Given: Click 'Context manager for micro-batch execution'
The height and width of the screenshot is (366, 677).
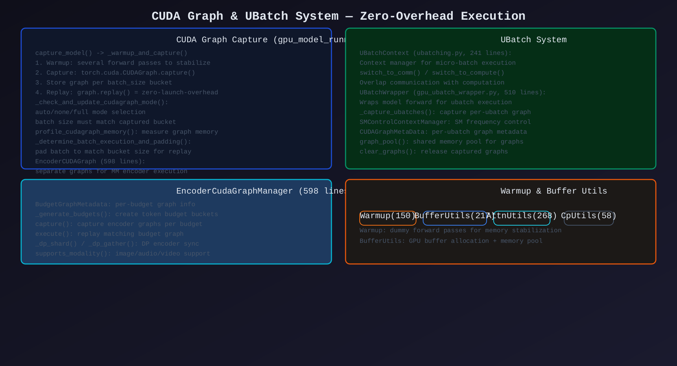Looking at the screenshot, I should click(438, 63).
